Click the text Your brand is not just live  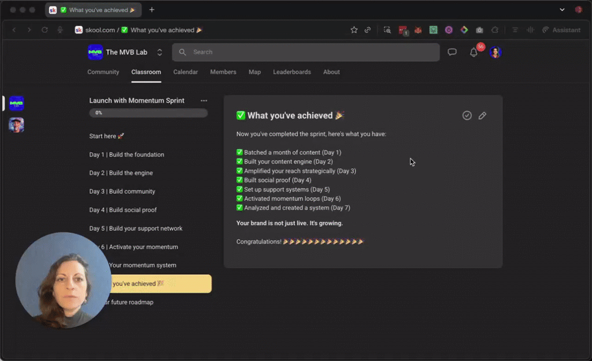point(272,223)
